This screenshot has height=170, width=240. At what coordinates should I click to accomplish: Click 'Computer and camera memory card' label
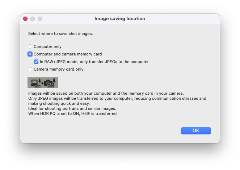coord(68,54)
